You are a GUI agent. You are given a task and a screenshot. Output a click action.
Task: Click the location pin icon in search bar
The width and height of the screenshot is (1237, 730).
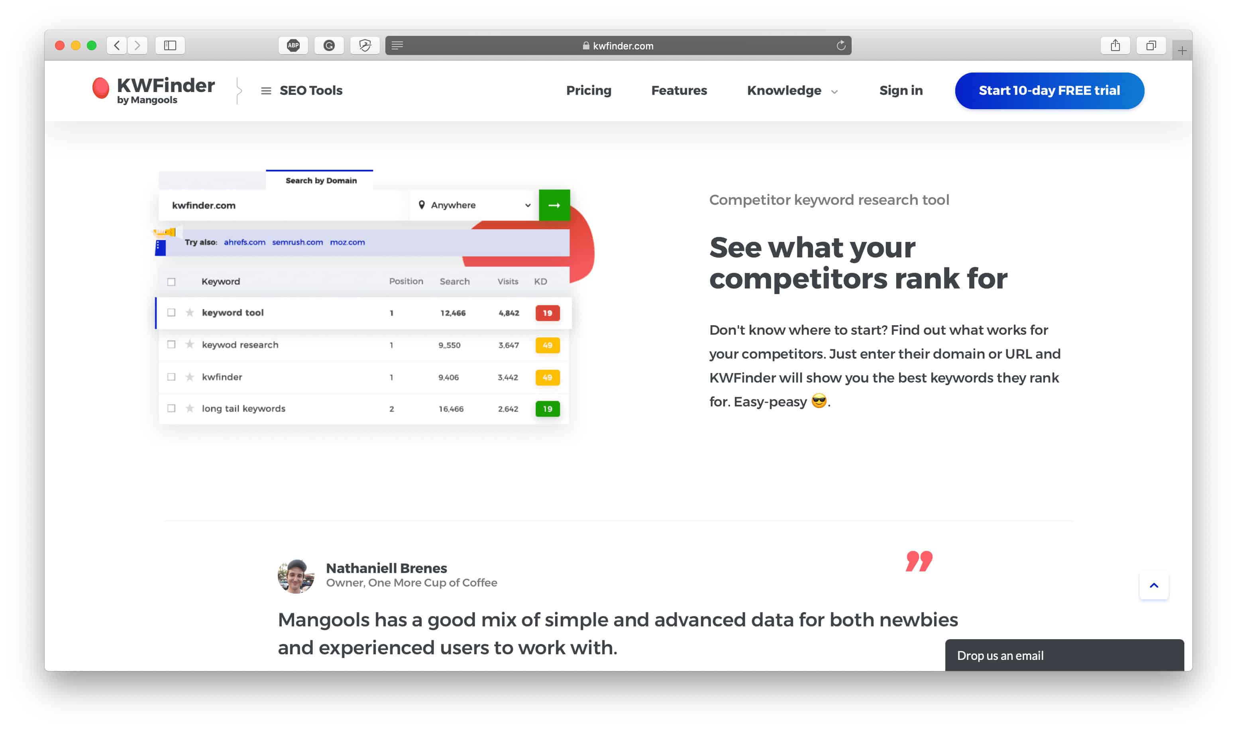pos(423,205)
